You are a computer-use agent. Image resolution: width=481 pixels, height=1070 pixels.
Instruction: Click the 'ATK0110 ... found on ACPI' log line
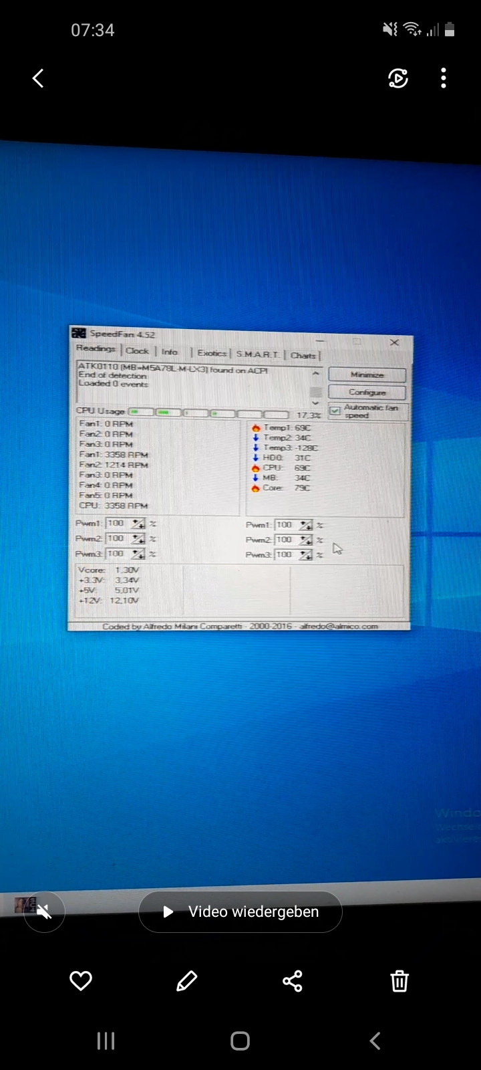173,368
